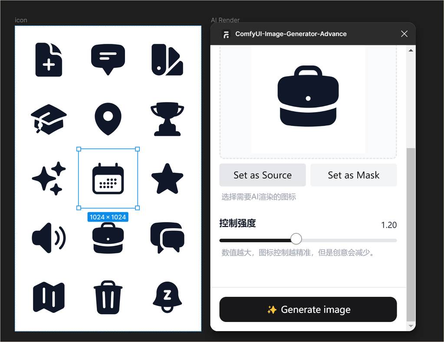Image resolution: width=444 pixels, height=342 pixels.
Task: Click the graduation cap icon
Action: click(x=49, y=119)
